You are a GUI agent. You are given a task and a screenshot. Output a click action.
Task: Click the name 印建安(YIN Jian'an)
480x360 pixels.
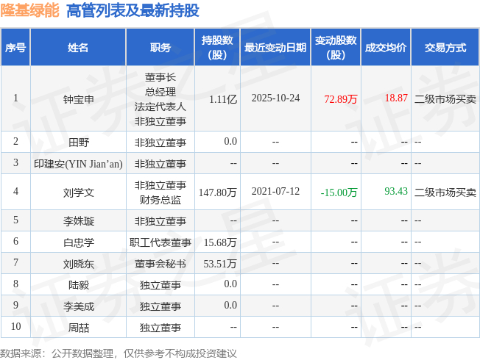point(78,164)
